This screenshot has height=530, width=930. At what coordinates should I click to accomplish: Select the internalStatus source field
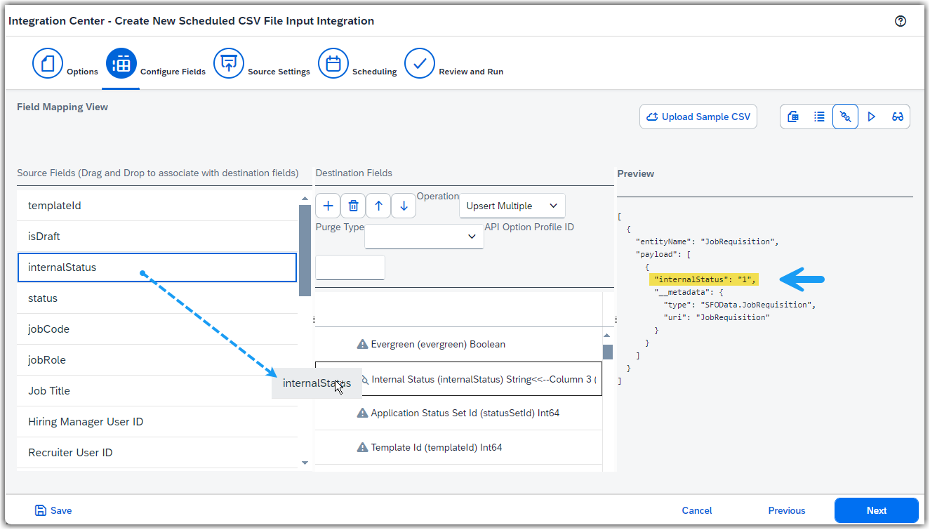(x=157, y=267)
